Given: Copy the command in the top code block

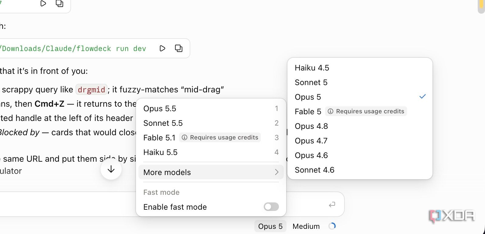Looking at the screenshot, I should 59,4.
